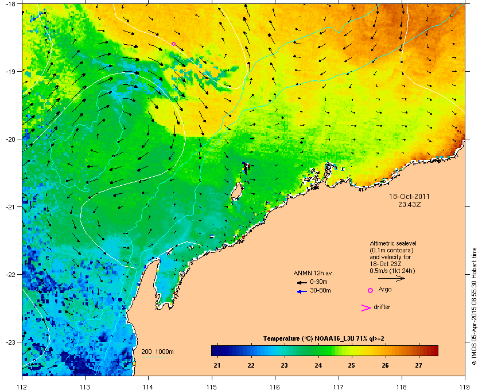
Task: Click the latitude axis label -20
Action: tap(10, 139)
